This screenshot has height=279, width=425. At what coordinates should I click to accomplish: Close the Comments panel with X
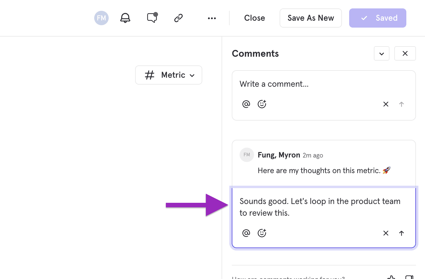(x=405, y=54)
